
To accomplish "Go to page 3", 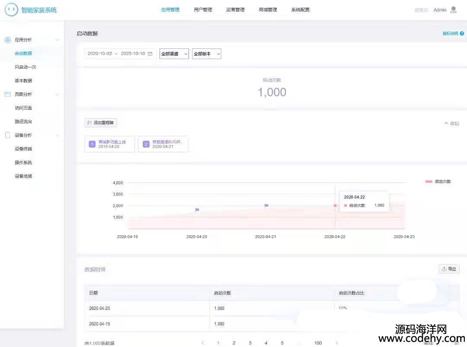I will 250,343.
